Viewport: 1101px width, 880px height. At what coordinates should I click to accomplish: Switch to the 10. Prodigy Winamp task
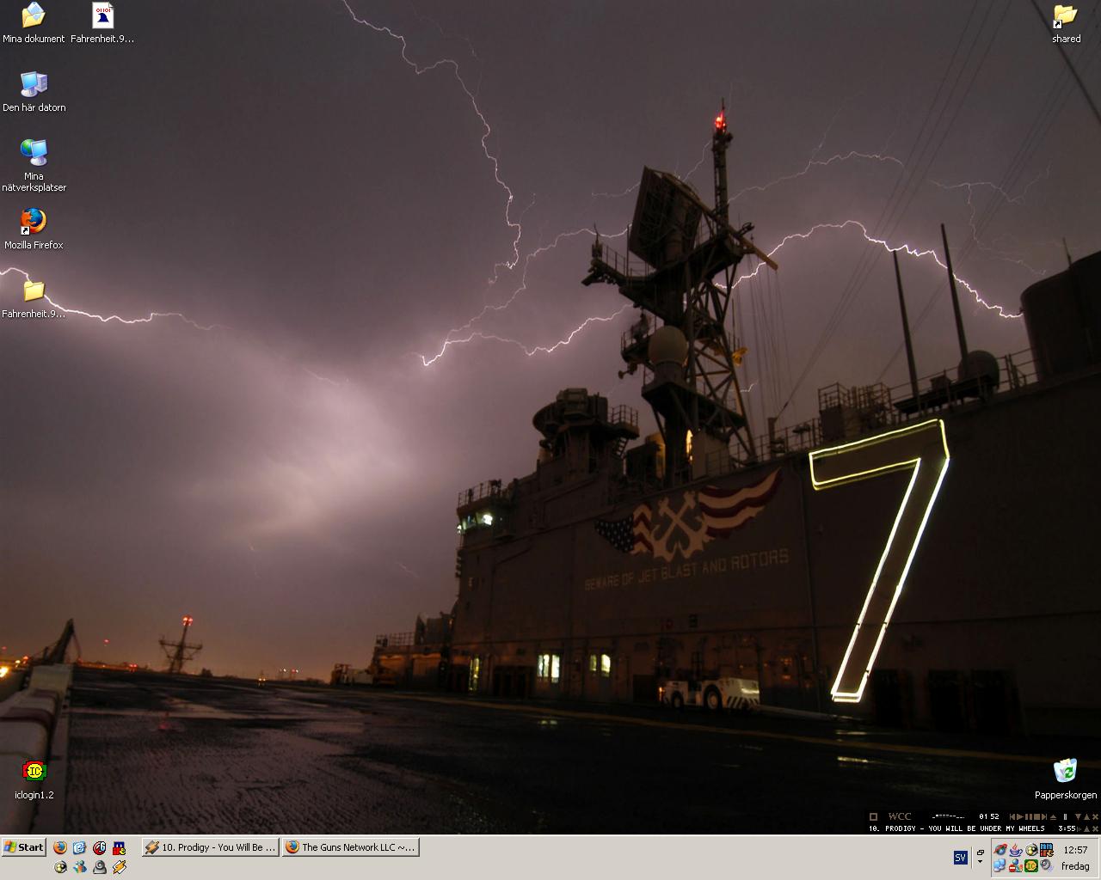pos(210,847)
